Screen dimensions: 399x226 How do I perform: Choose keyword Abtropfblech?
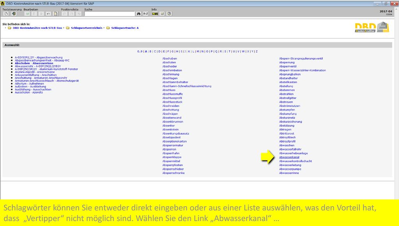(288, 138)
